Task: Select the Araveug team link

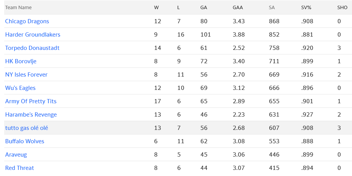Action: tap(16, 155)
